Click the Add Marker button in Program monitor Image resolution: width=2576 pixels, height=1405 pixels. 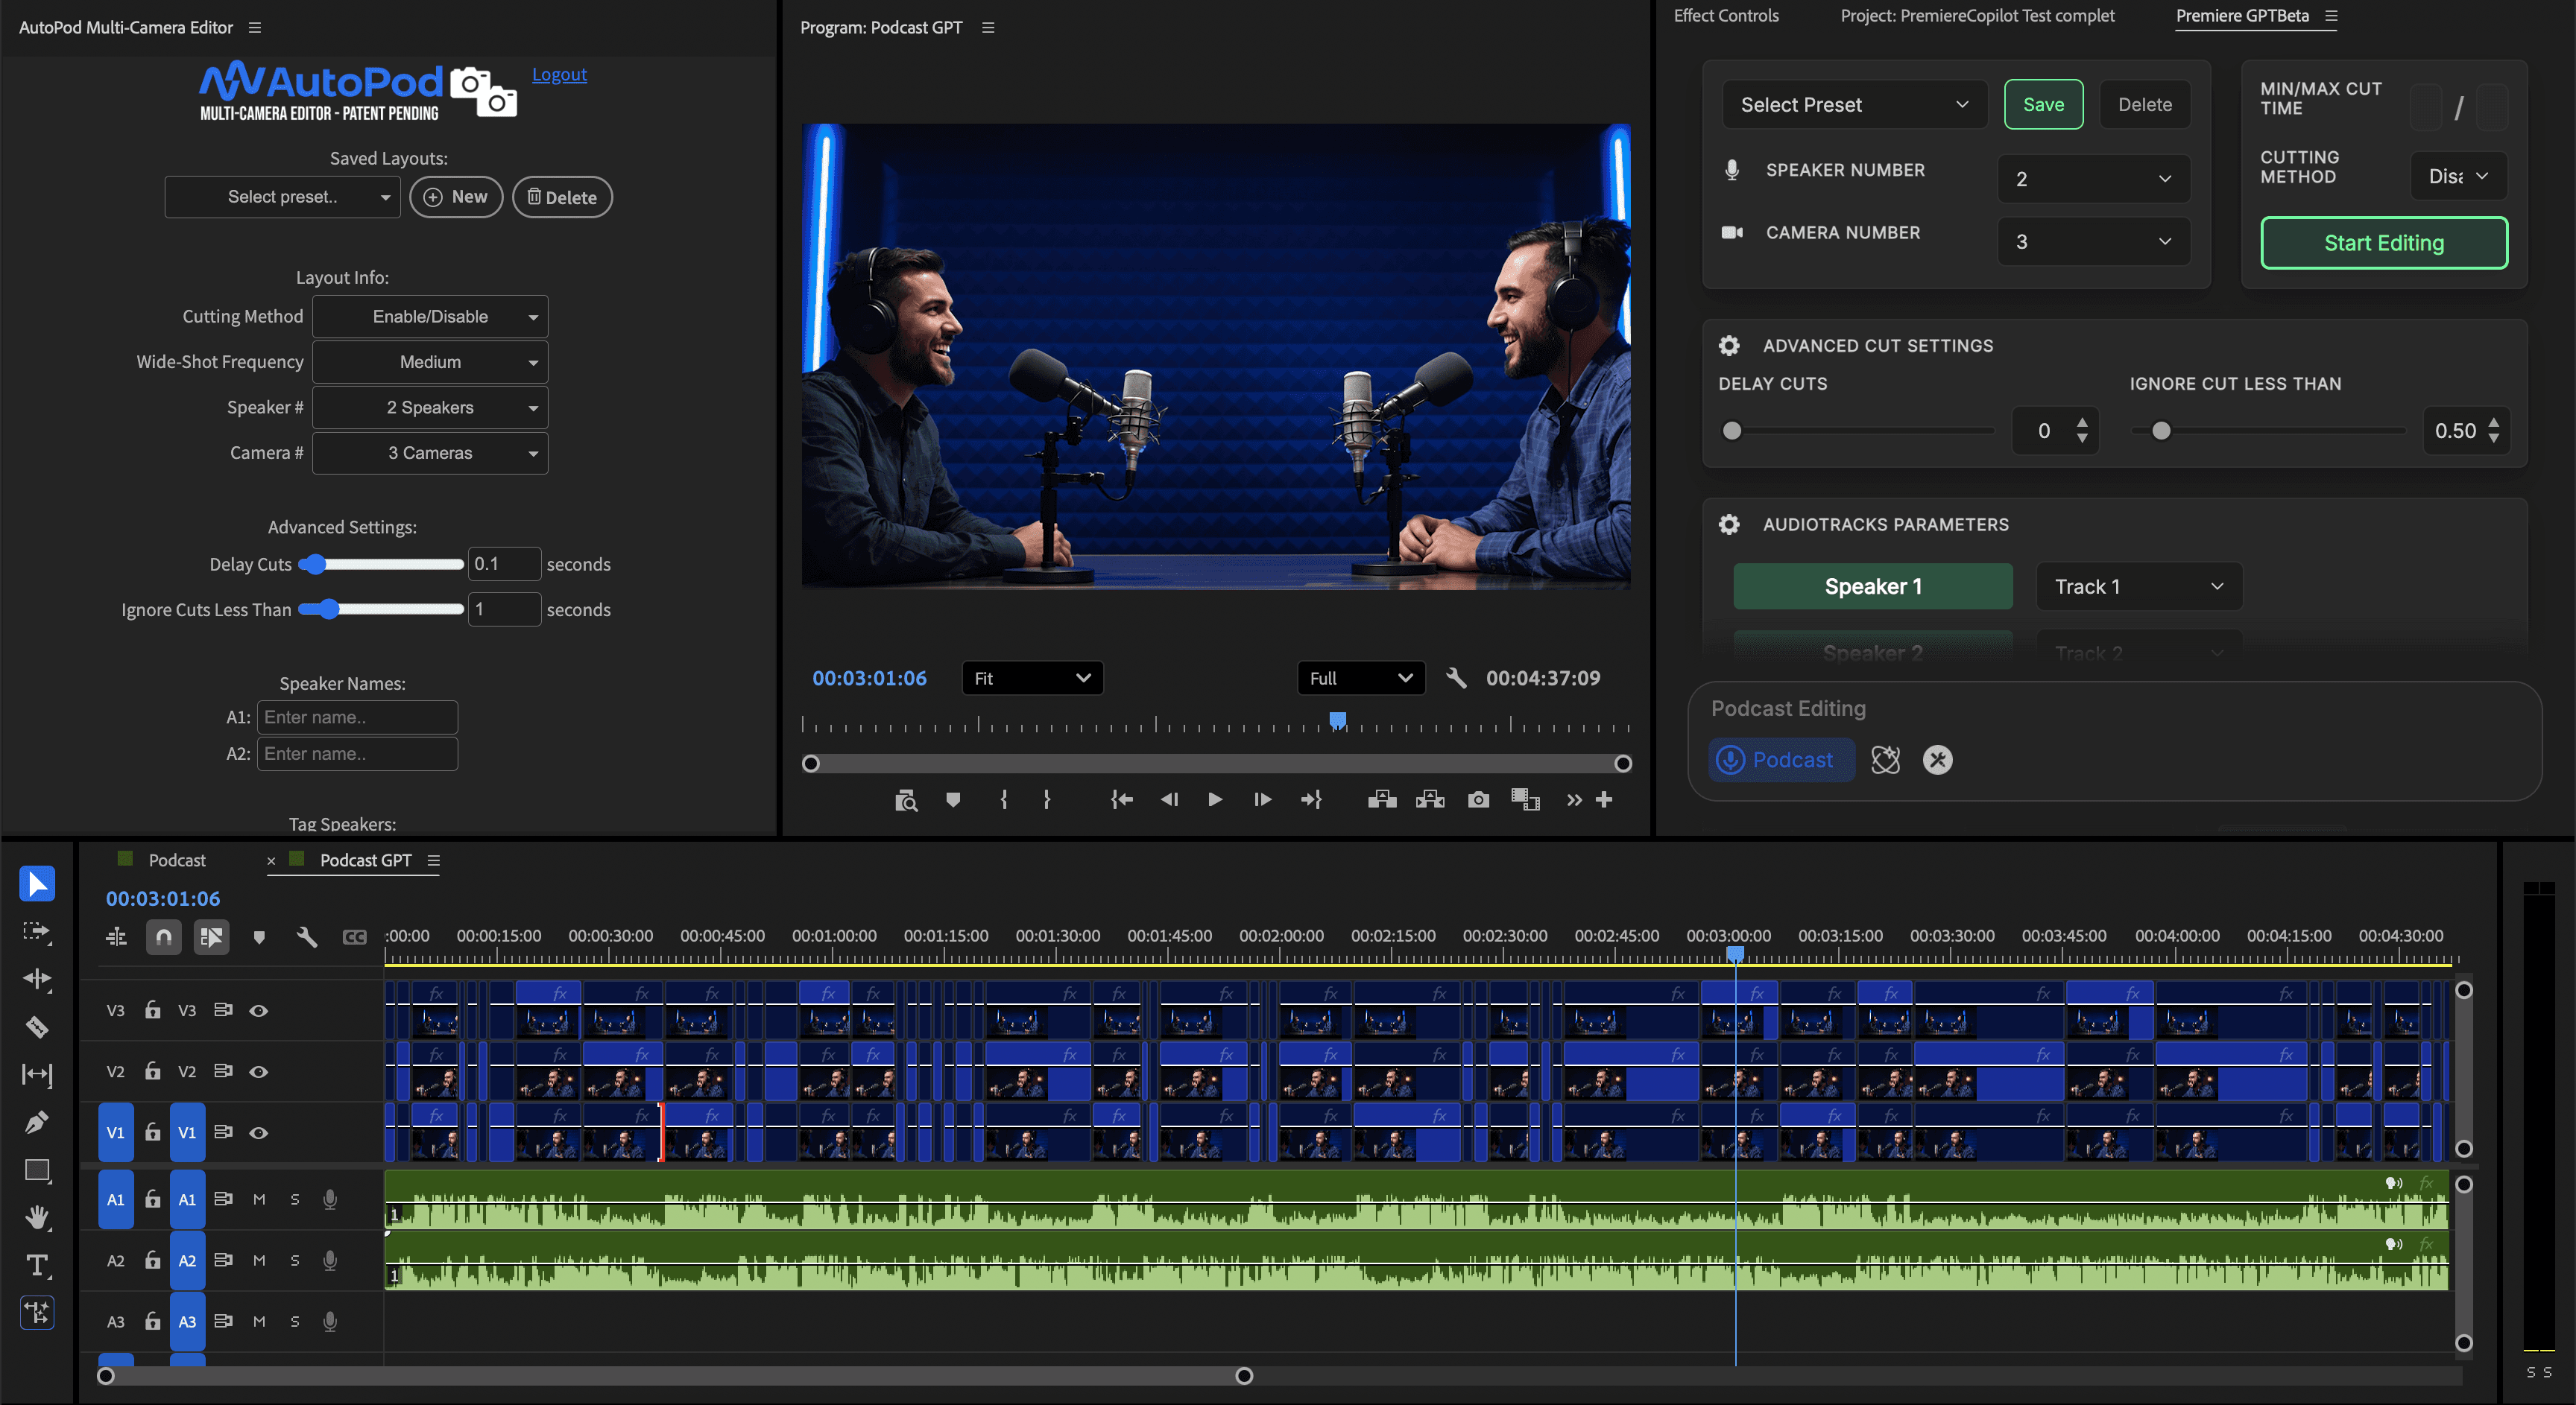(x=953, y=799)
